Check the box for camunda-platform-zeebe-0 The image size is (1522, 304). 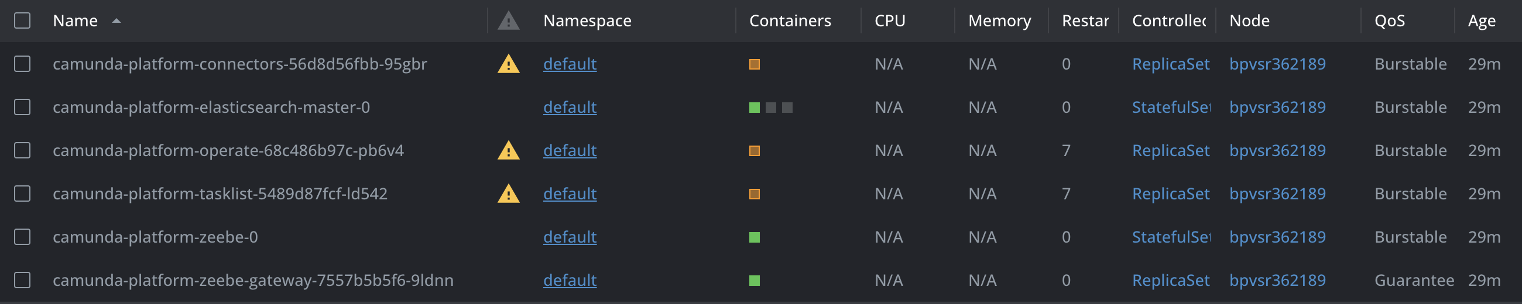pos(22,237)
